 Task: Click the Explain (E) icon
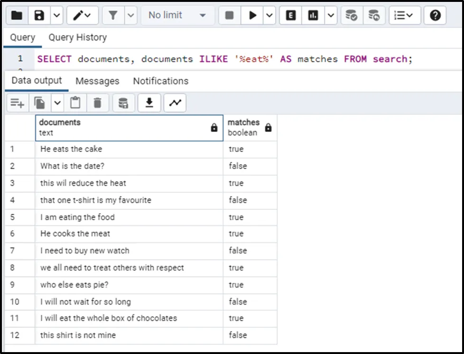point(291,16)
